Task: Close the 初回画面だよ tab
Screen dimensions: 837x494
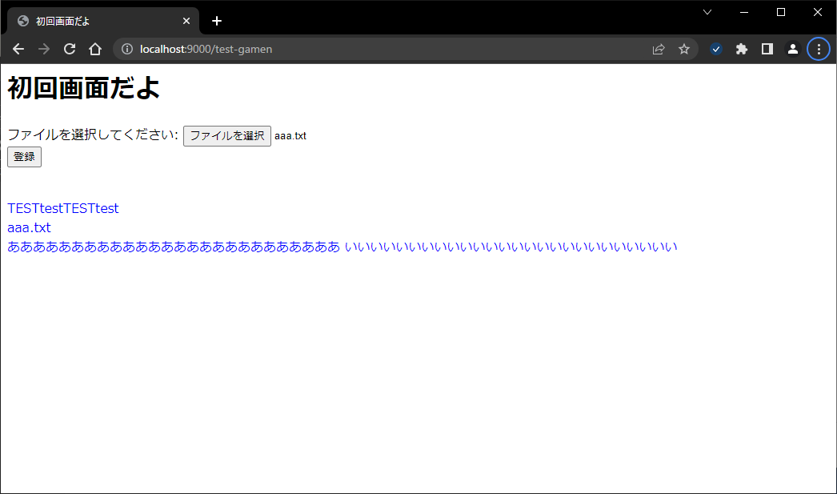Action: [x=186, y=21]
